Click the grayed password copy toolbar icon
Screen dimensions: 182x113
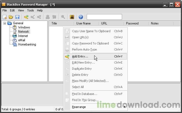click(54, 17)
